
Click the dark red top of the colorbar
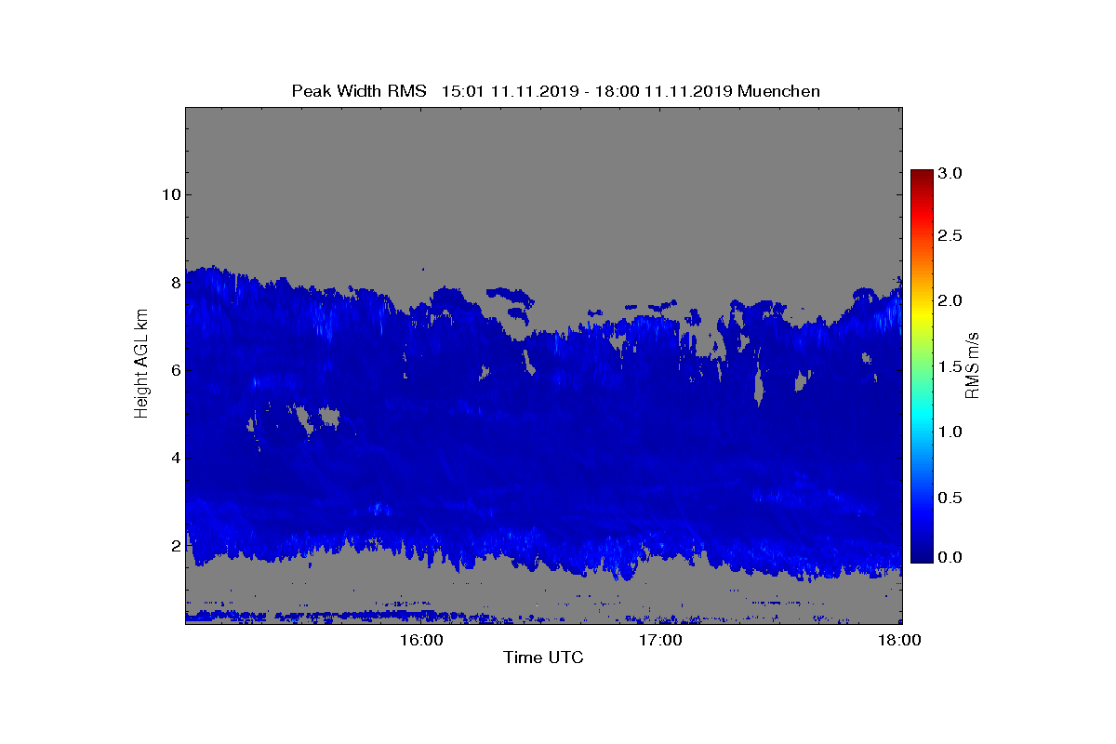tap(922, 176)
